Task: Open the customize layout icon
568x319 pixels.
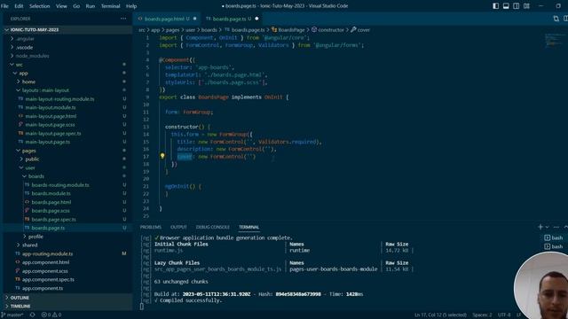Action: point(526,6)
